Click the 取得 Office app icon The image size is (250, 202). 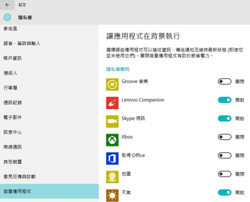tap(112, 158)
